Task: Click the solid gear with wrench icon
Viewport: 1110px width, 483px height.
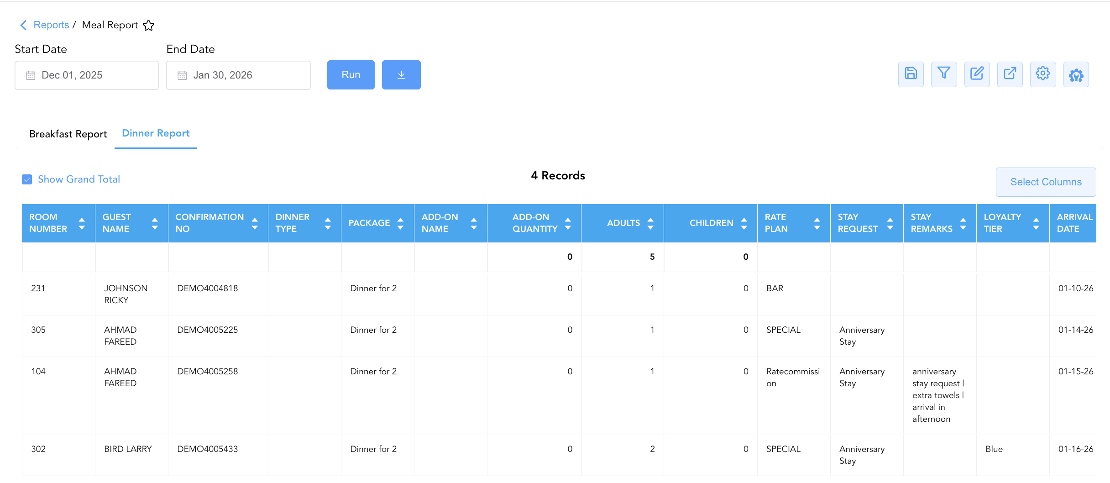Action: (x=1076, y=74)
